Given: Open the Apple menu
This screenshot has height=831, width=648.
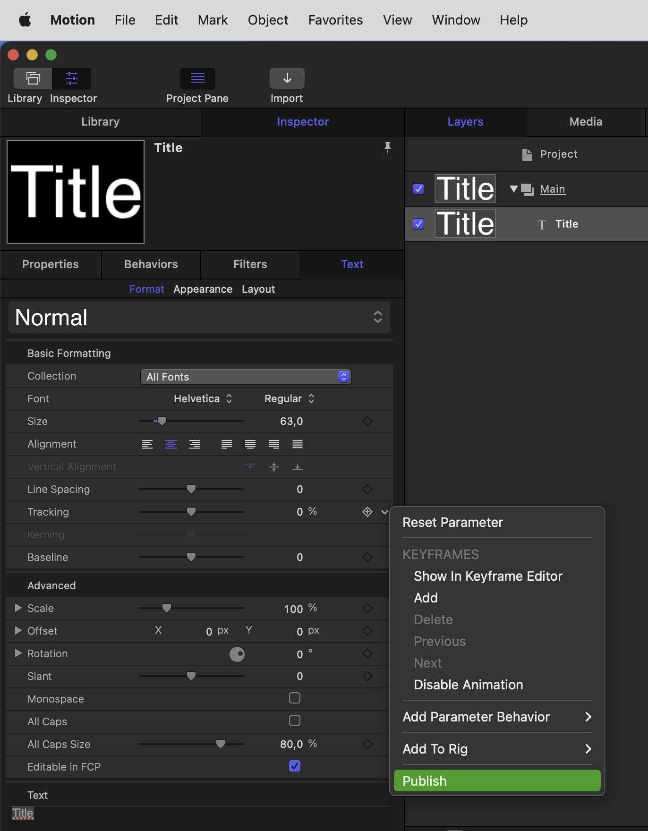Looking at the screenshot, I should (25, 20).
